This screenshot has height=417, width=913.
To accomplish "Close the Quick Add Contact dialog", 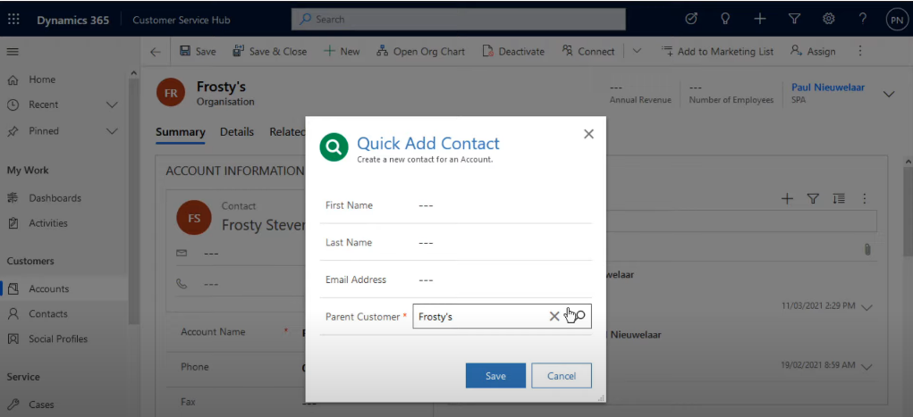I will (588, 134).
